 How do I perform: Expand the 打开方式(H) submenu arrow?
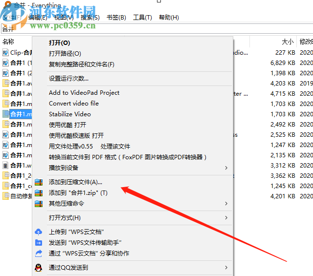tap(226, 218)
